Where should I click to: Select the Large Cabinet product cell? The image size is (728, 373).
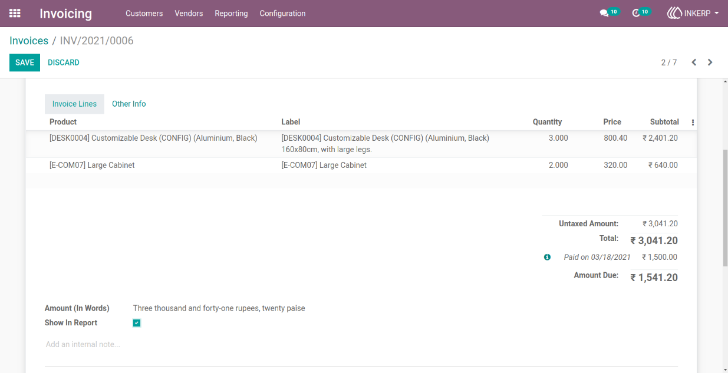pos(92,166)
